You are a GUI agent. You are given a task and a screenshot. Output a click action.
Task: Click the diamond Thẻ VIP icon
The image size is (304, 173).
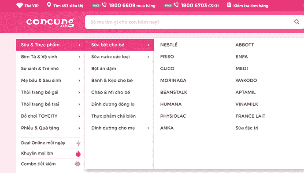pos(19,5)
